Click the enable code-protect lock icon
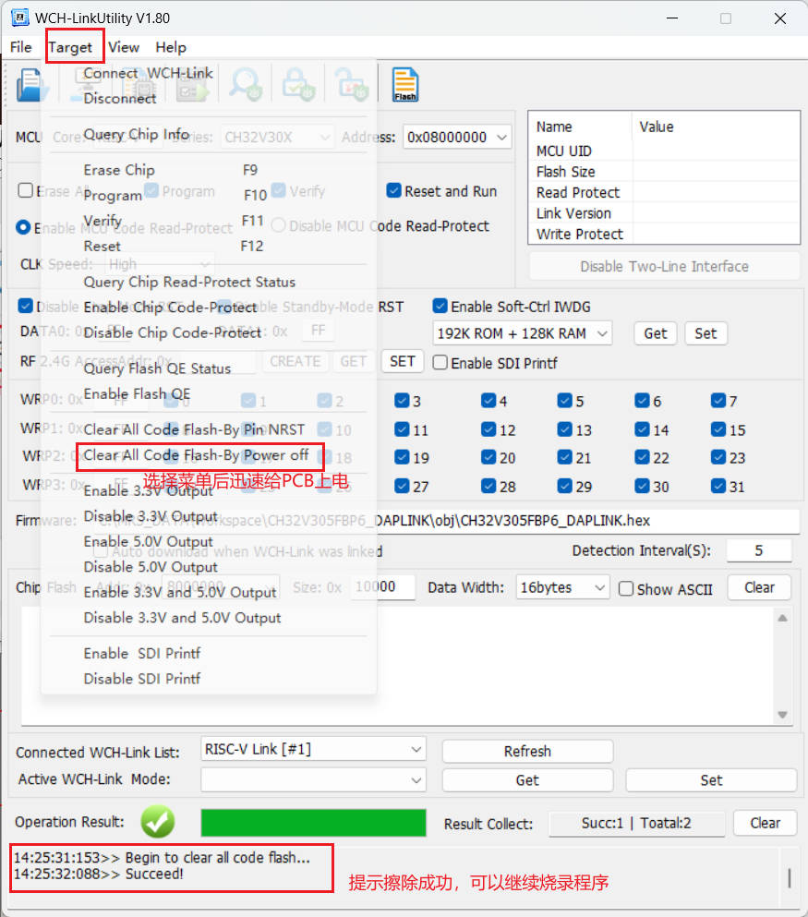 pos(298,84)
